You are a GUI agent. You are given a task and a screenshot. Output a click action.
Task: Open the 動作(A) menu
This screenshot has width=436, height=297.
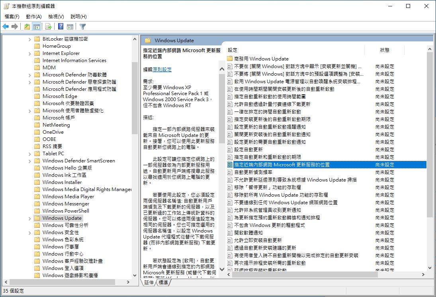(33, 16)
